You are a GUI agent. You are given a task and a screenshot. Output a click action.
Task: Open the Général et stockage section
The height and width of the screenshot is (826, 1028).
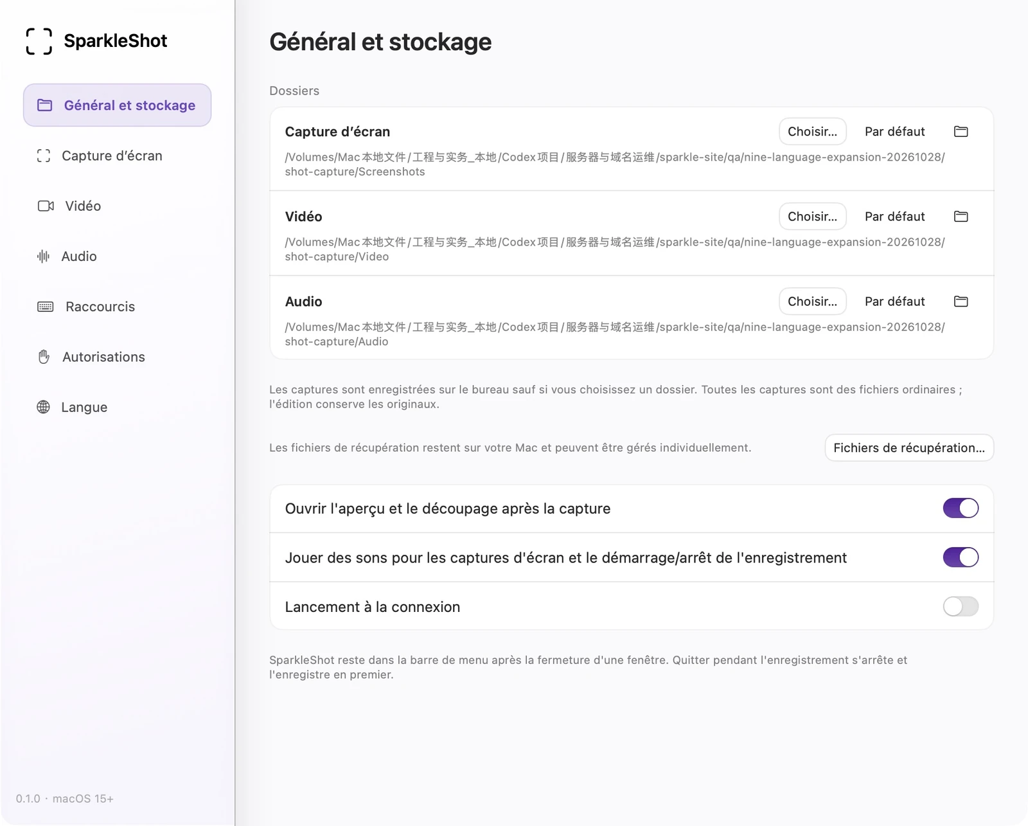(118, 105)
